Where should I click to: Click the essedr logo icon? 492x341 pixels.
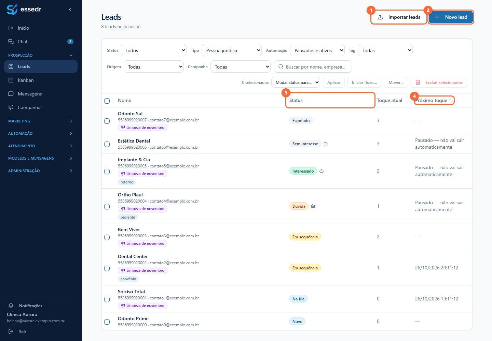tap(12, 10)
